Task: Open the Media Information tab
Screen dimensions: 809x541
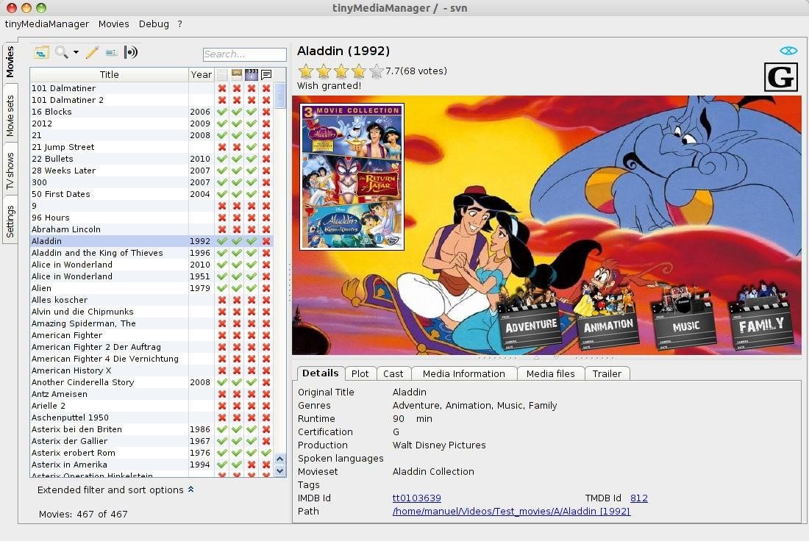Action: click(464, 374)
